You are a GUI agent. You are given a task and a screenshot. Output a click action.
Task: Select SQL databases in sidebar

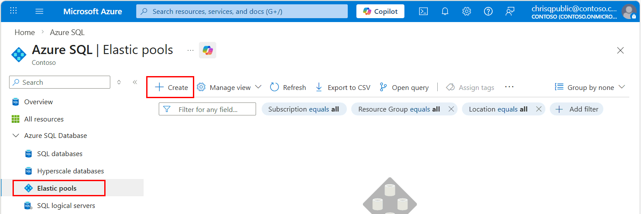[x=59, y=154]
